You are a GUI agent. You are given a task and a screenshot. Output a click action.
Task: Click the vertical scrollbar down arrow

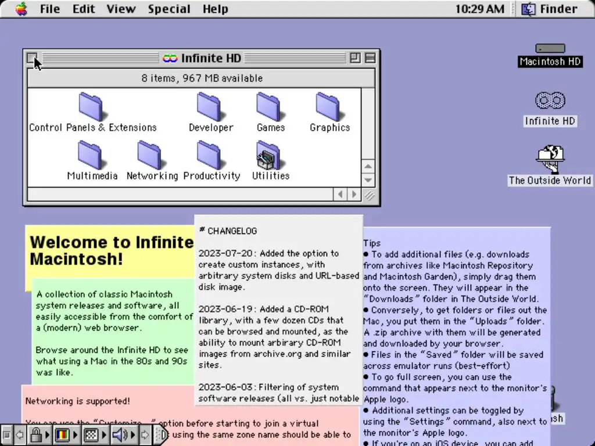(368, 180)
